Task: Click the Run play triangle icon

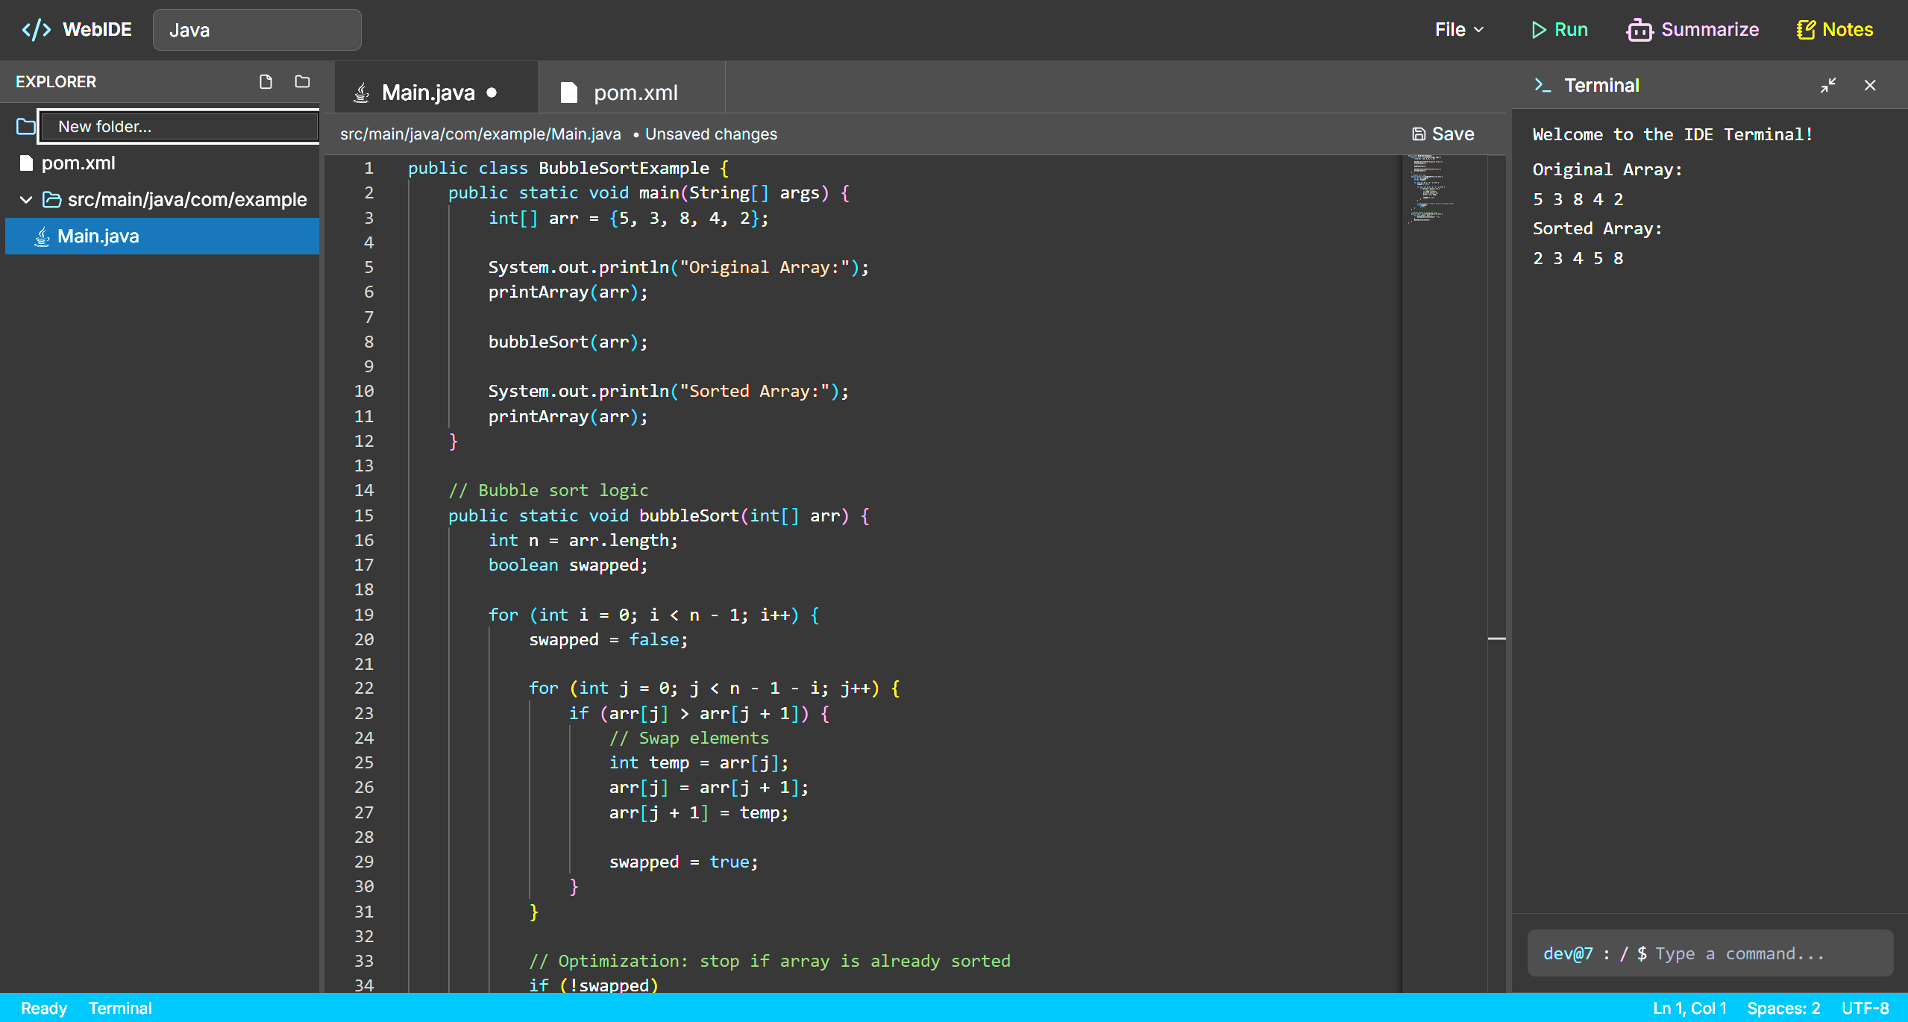Action: coord(1538,30)
